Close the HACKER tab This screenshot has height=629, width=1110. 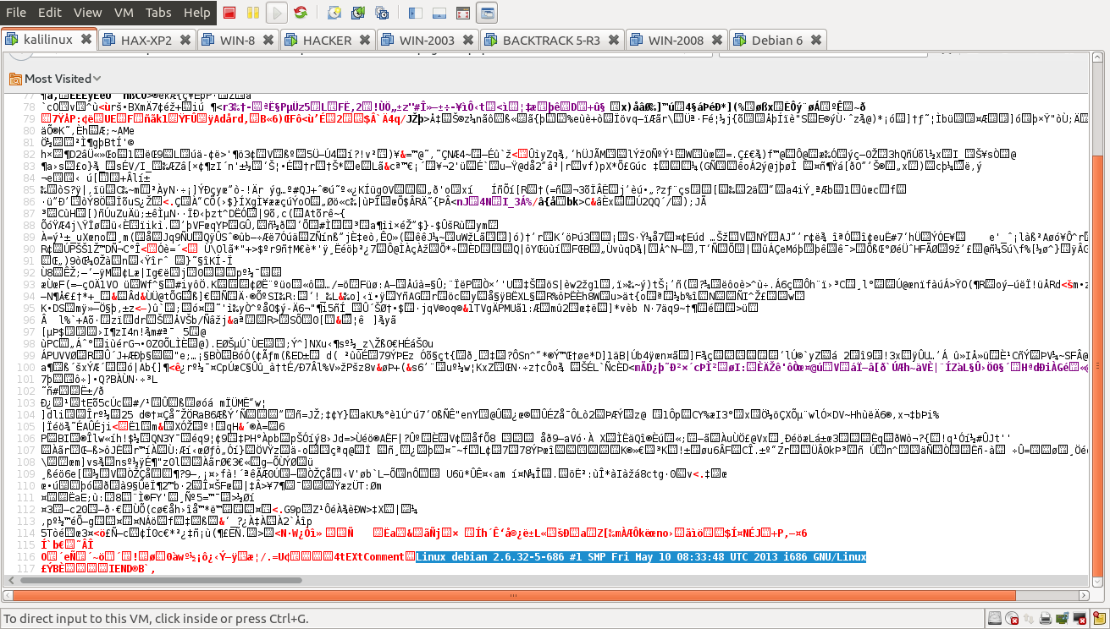coord(364,40)
